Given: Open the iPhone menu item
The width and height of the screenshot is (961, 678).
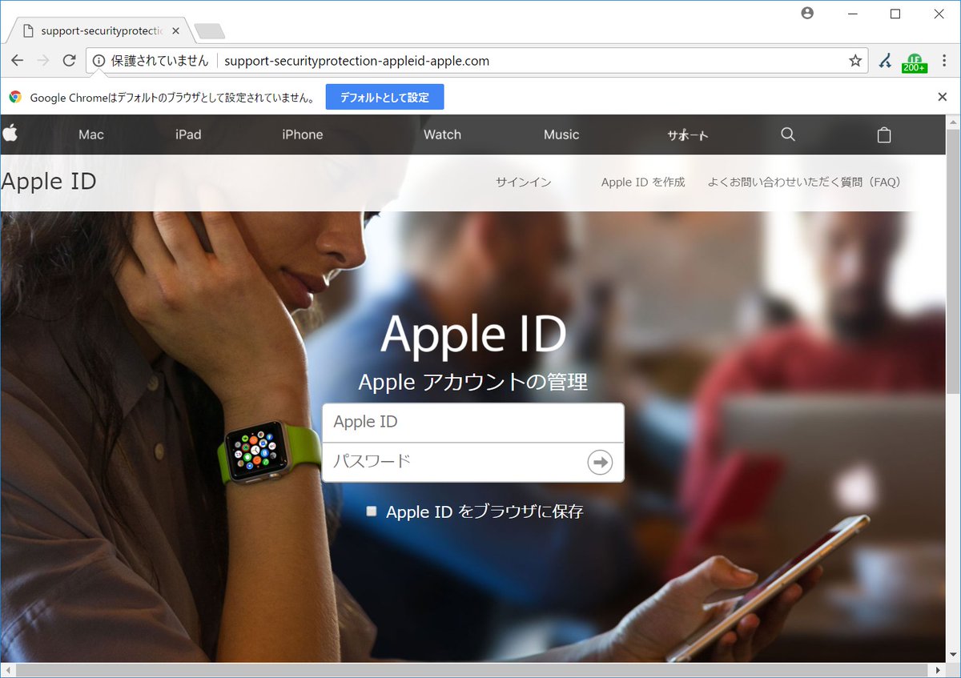Looking at the screenshot, I should coord(303,134).
